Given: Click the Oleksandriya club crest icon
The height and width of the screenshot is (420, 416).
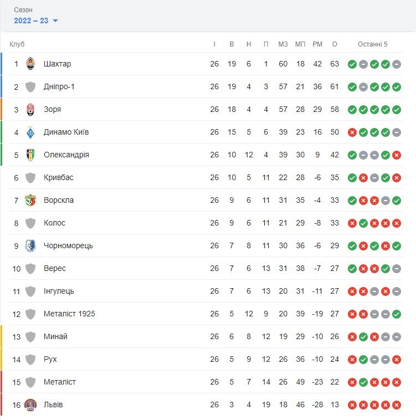Looking at the screenshot, I should [30, 155].
